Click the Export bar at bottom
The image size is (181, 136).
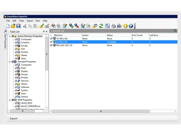[x=92, y=119]
